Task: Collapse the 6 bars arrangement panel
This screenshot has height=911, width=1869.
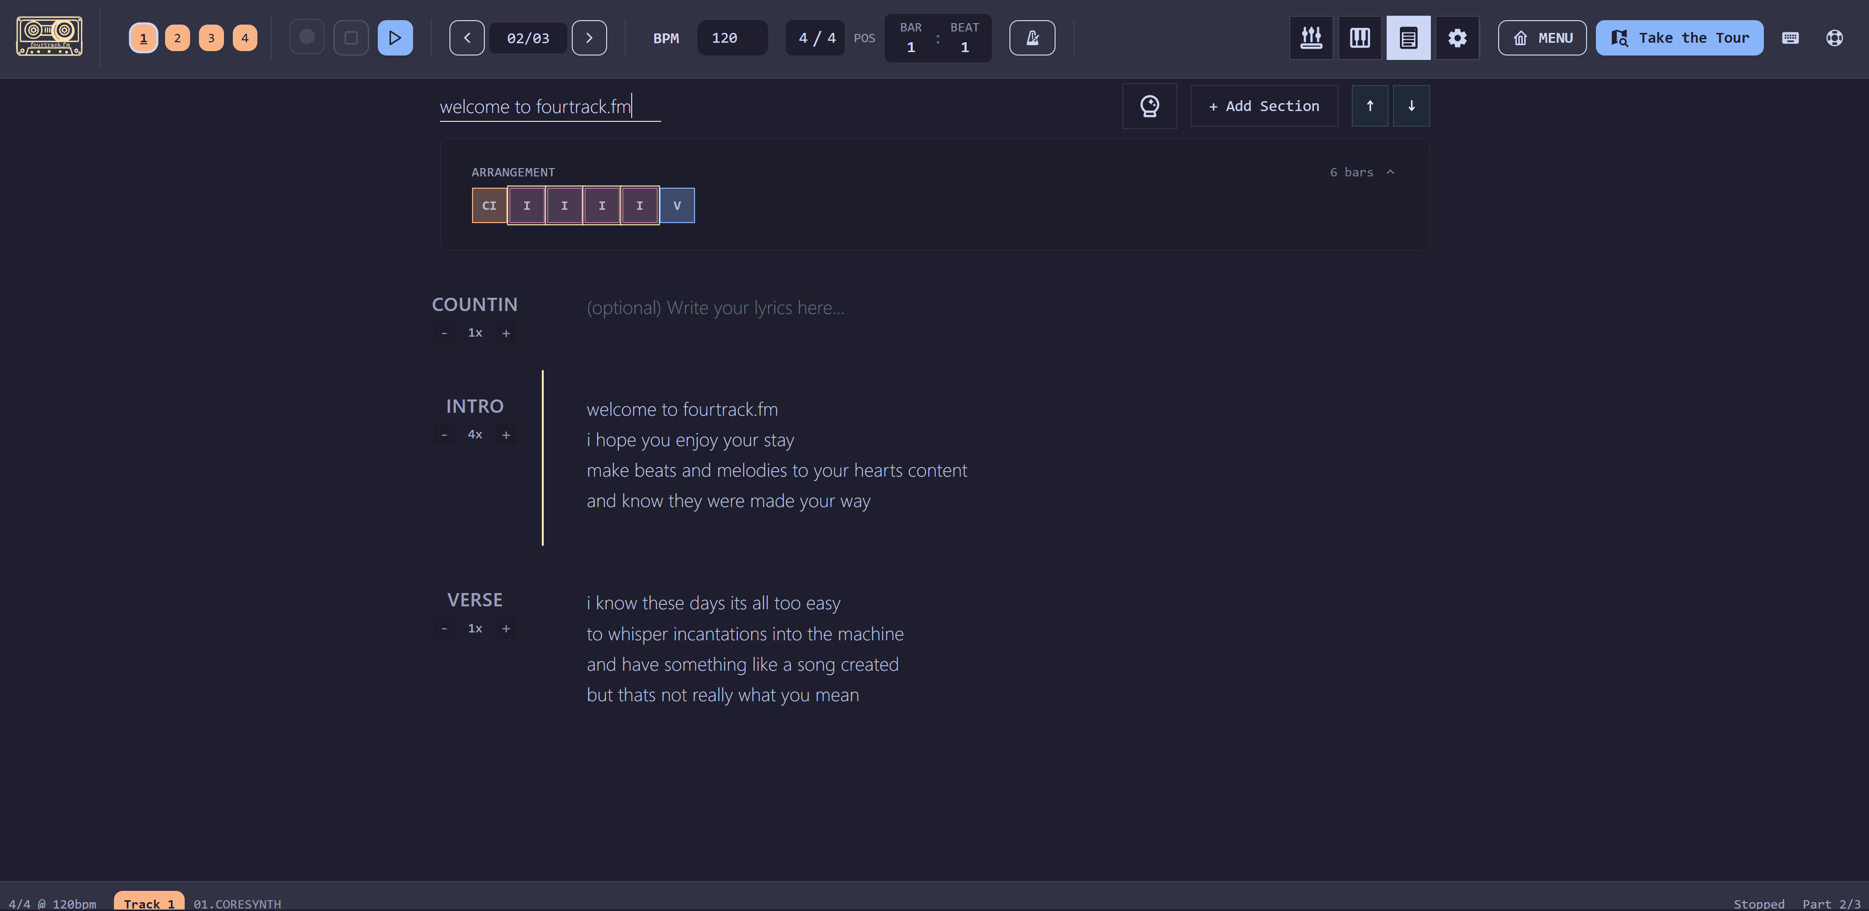Action: pyautogui.click(x=1391, y=172)
